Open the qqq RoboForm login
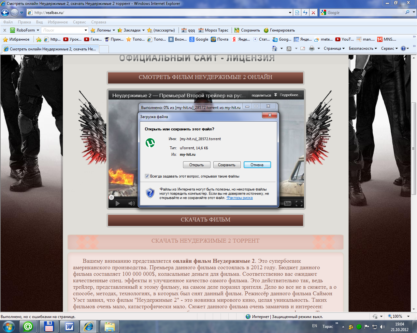 point(188,30)
